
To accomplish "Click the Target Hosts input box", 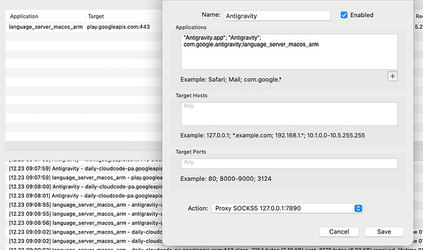I will coord(289,114).
